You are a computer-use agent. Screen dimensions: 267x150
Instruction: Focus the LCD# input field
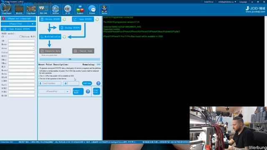pos(21,81)
